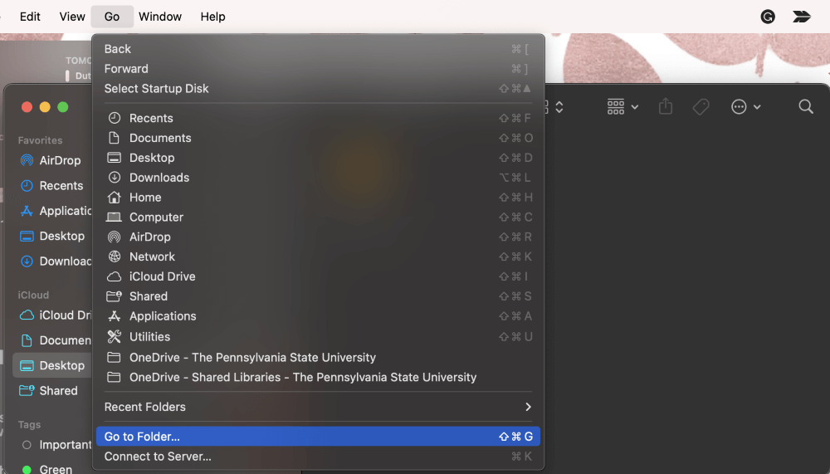Choose Computer in the Go menu
The width and height of the screenshot is (830, 474).
pyautogui.click(x=156, y=217)
